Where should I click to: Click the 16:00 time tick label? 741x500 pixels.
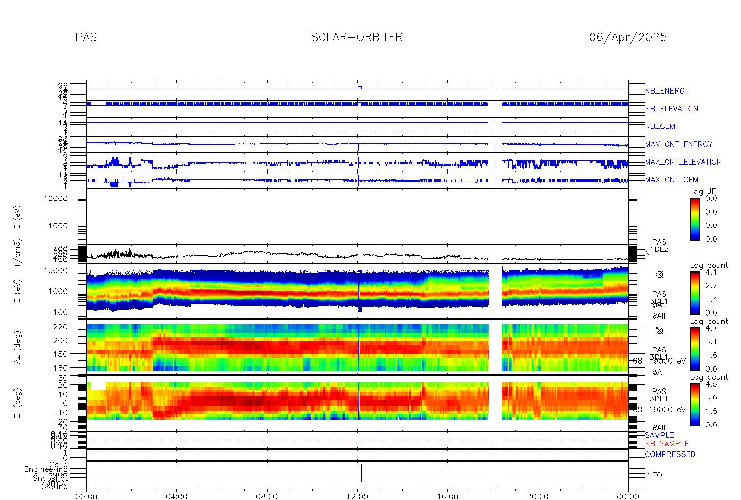pyautogui.click(x=447, y=496)
